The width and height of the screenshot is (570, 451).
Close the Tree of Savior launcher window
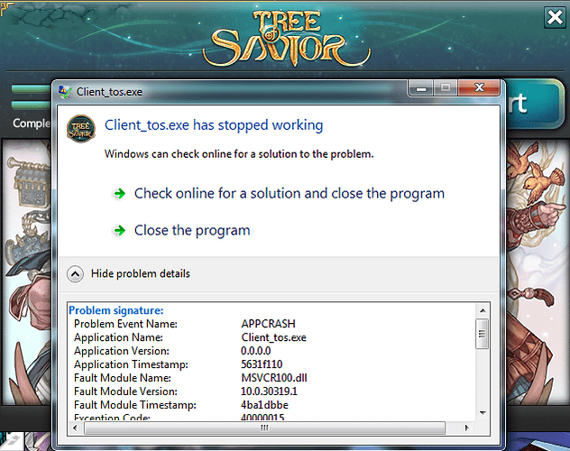(x=555, y=17)
